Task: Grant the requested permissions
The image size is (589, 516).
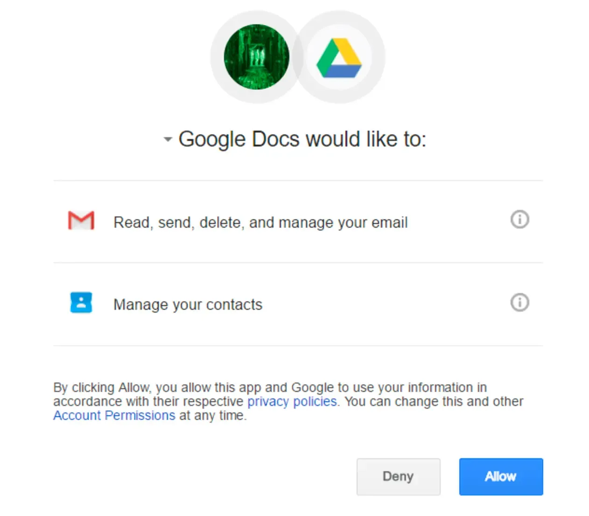Action: (500, 476)
